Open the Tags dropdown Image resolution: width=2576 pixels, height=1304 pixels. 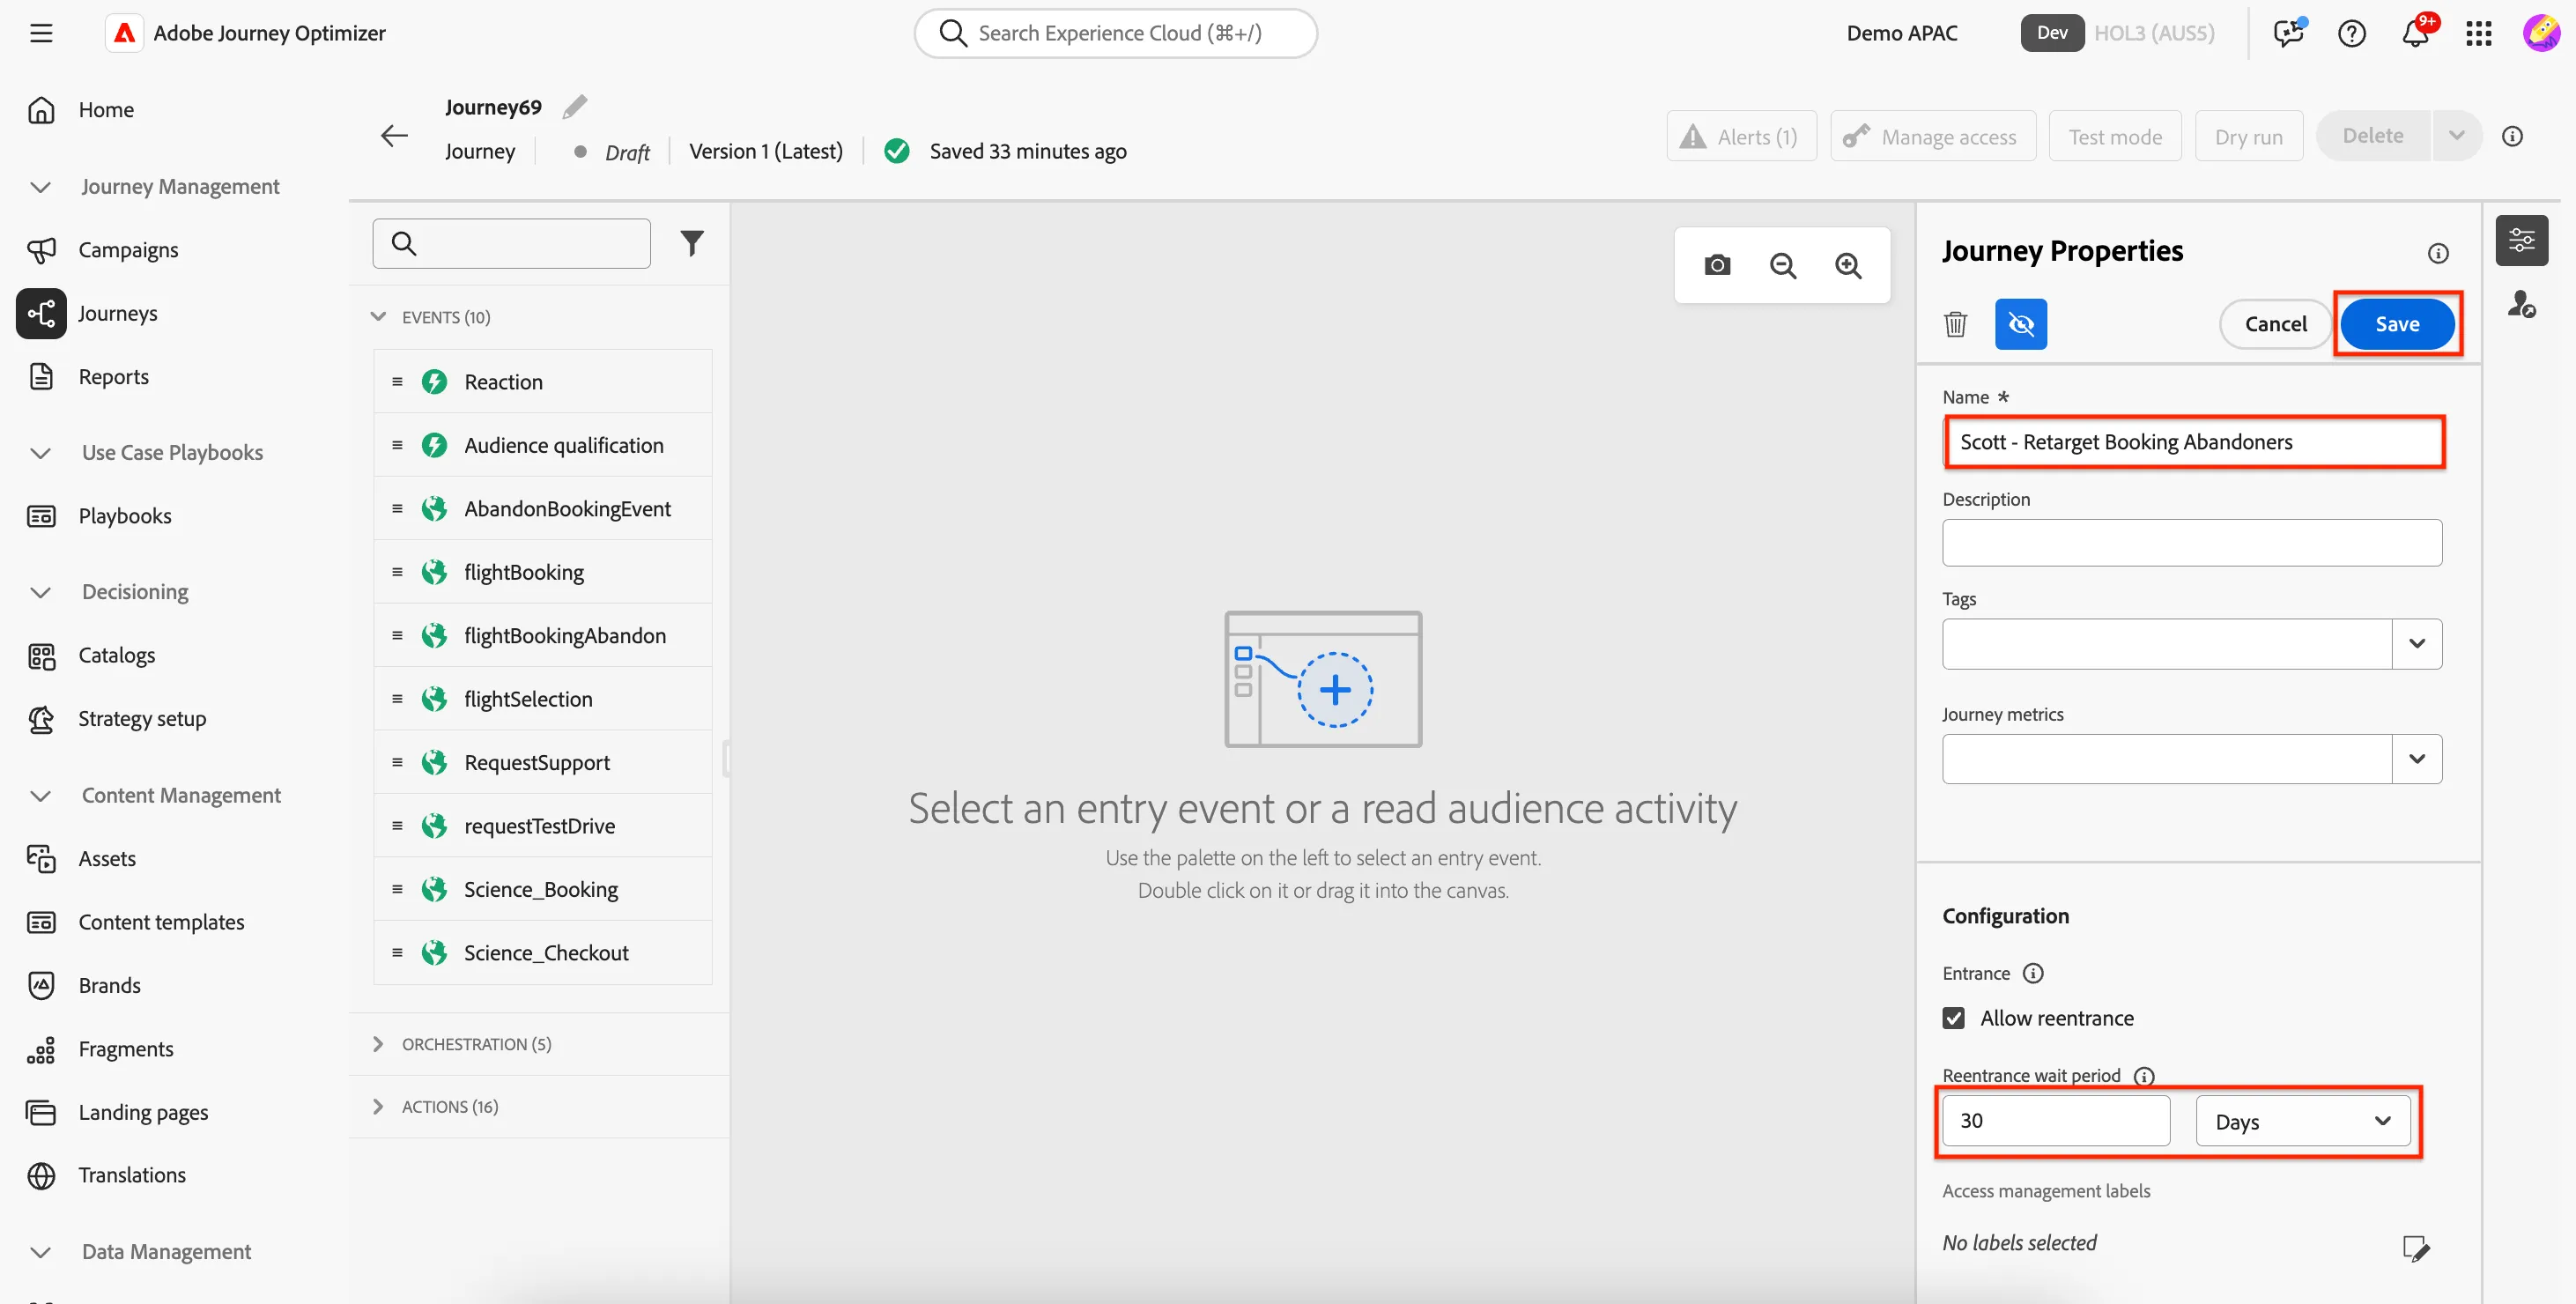point(2416,644)
